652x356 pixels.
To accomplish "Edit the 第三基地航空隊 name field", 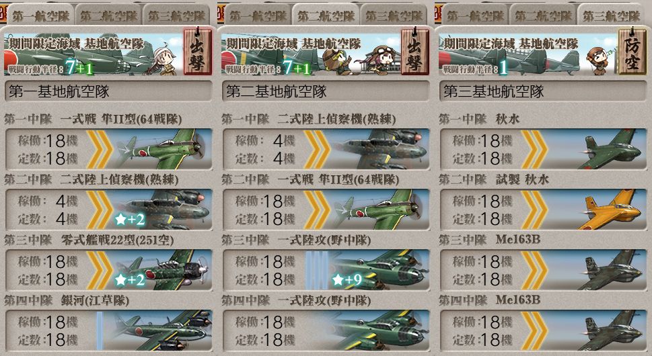I will pyautogui.click(x=543, y=91).
